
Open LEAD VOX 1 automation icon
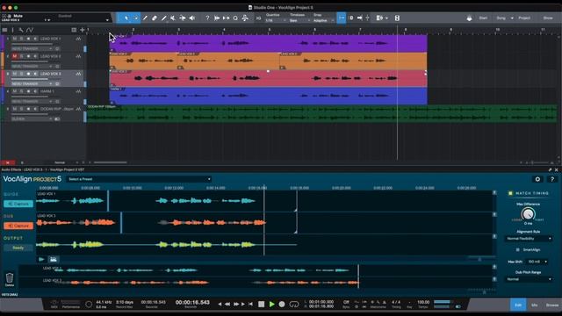[78, 39]
